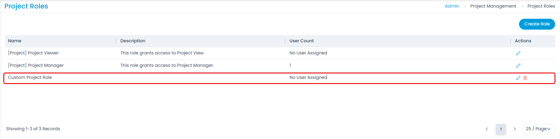Sort by the Name column header

15,41
